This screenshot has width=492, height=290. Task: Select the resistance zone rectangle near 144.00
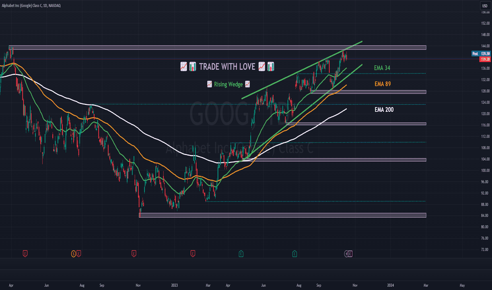click(217, 47)
